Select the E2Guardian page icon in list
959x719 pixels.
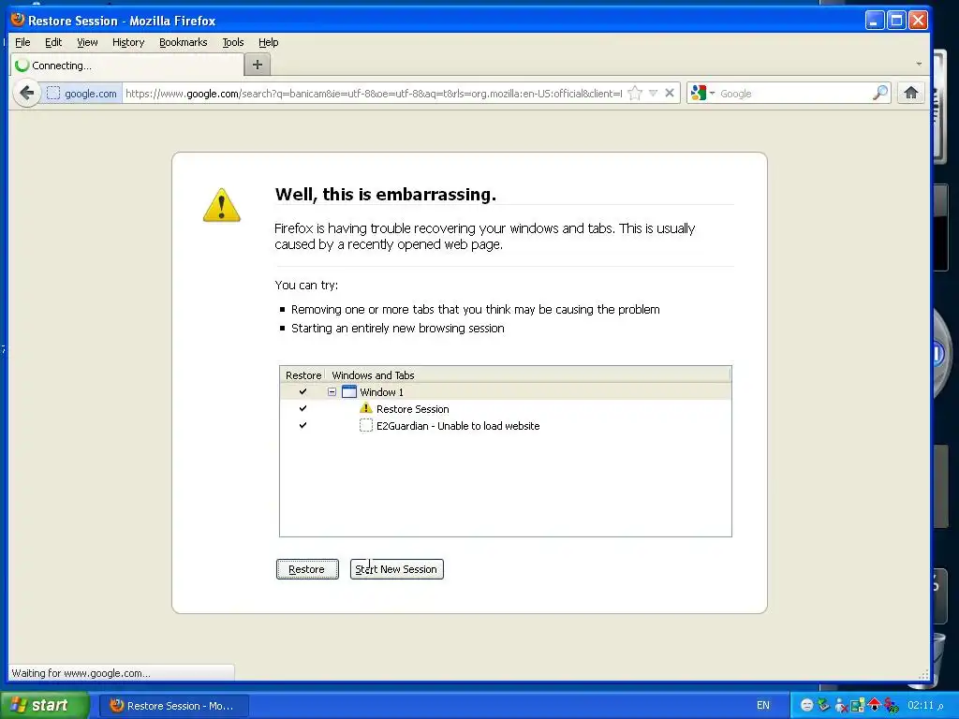[x=366, y=426]
